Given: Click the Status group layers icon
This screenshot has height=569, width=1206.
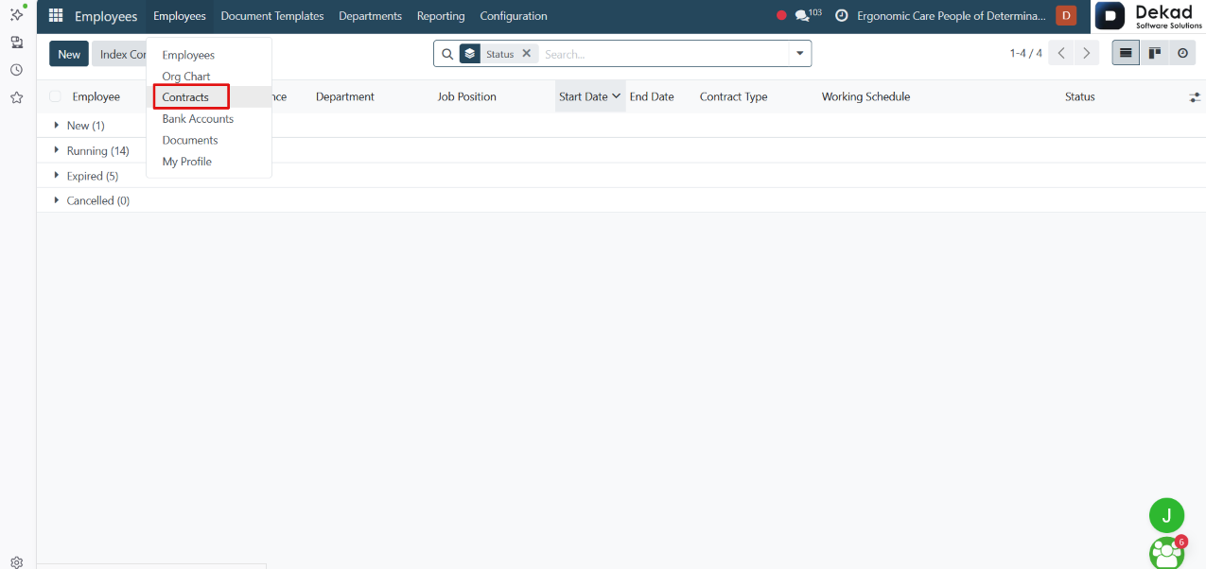Looking at the screenshot, I should pyautogui.click(x=470, y=54).
